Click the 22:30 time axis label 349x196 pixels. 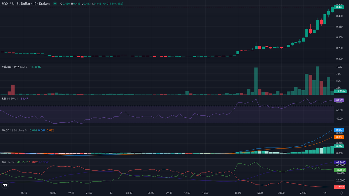pyautogui.click(x=303, y=193)
